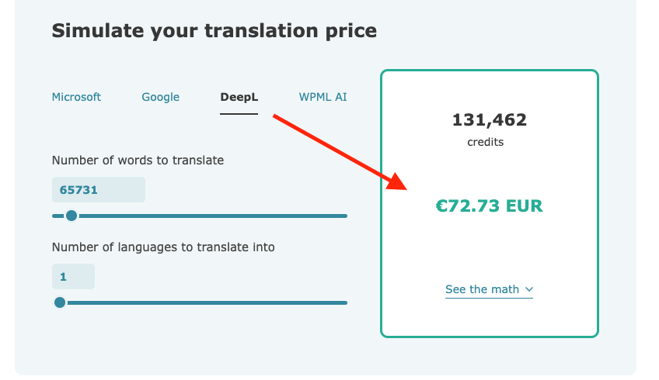Select the Google translation engine tab
Image resolution: width=659 pixels, height=380 pixels.
click(x=160, y=97)
